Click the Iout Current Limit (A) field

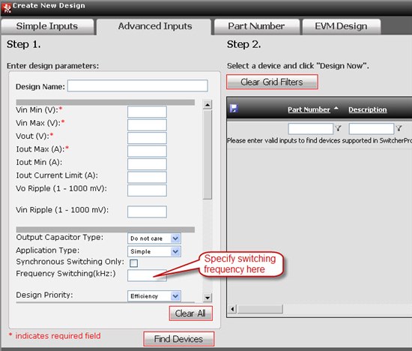pos(147,177)
